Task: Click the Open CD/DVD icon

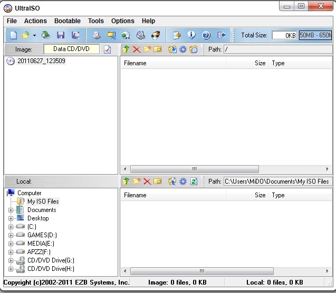Action: 46,35
